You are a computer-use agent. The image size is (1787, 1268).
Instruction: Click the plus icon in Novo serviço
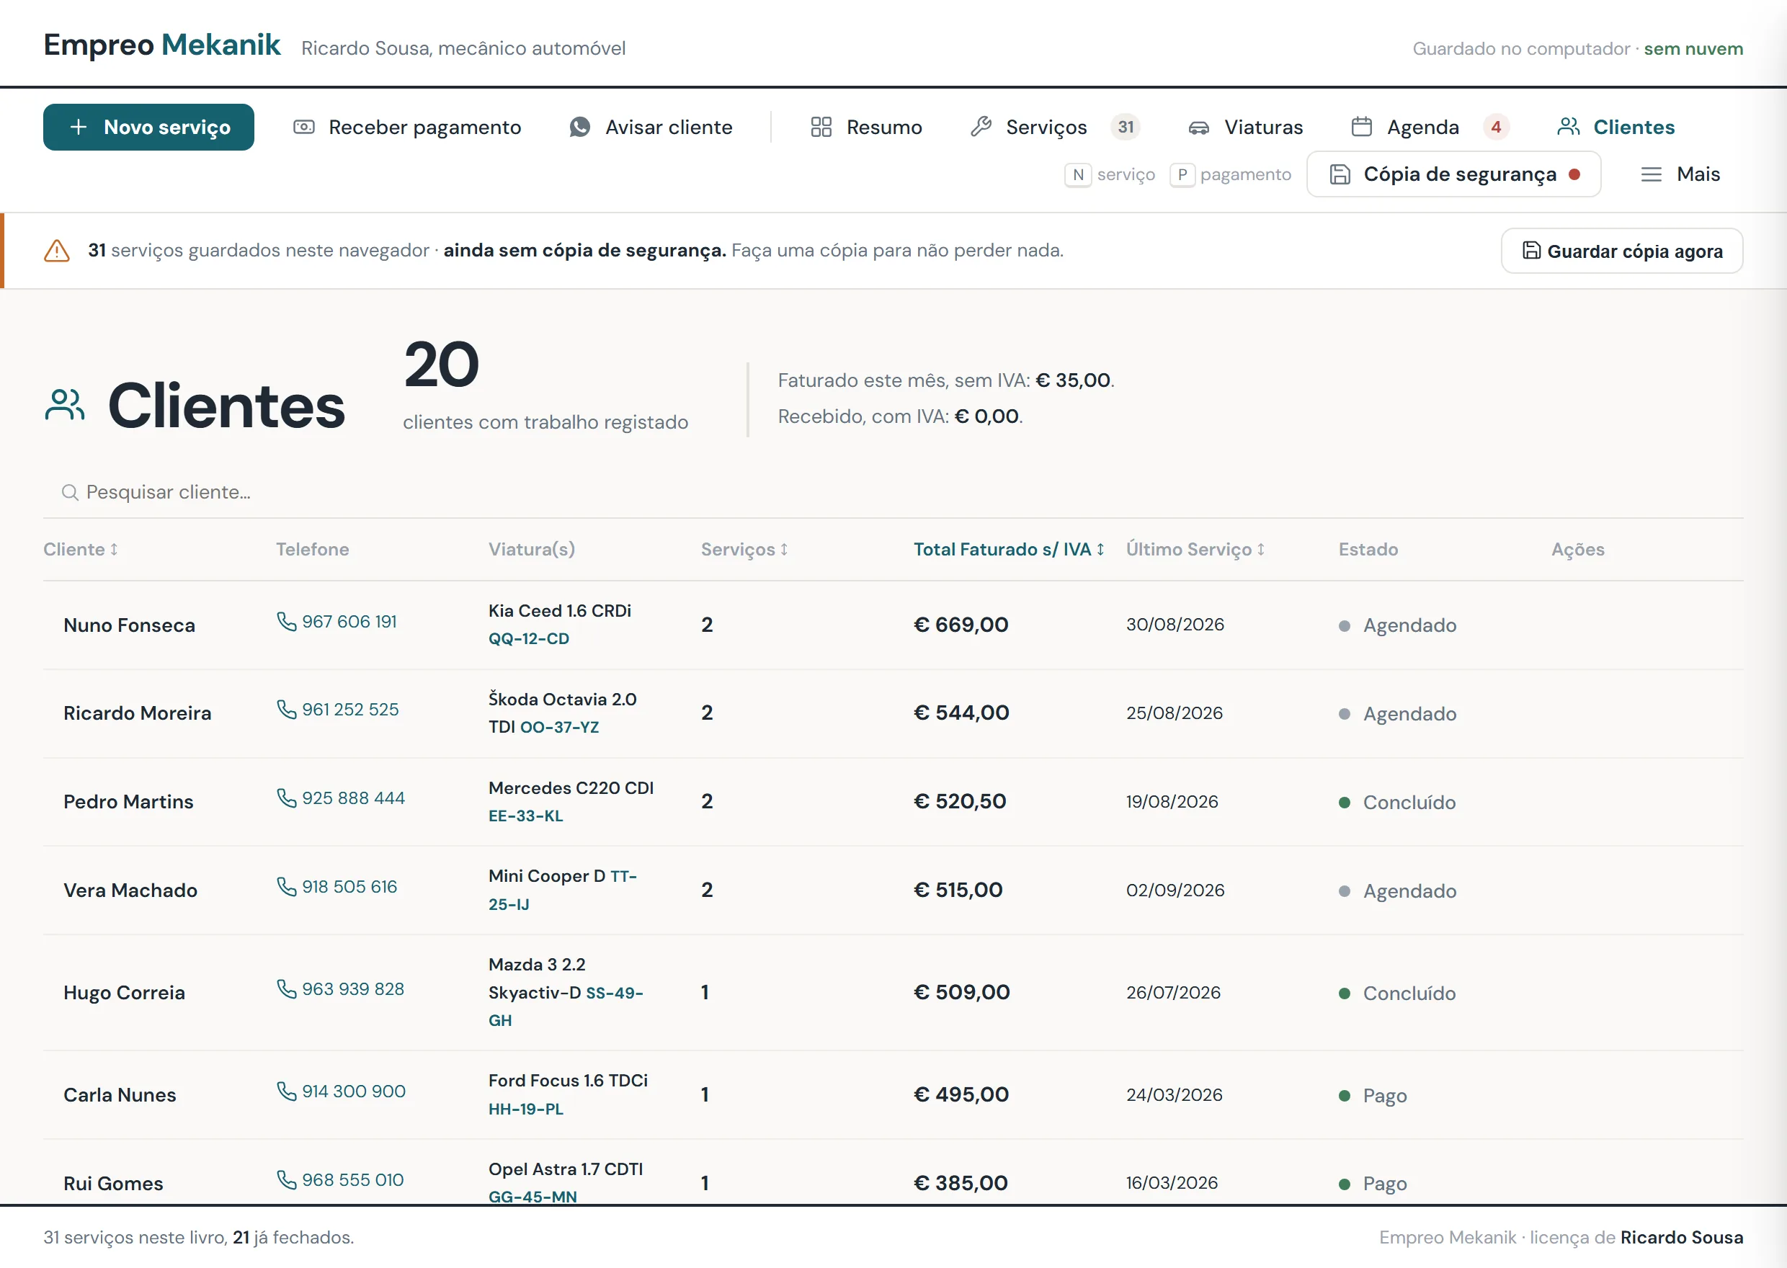point(78,128)
